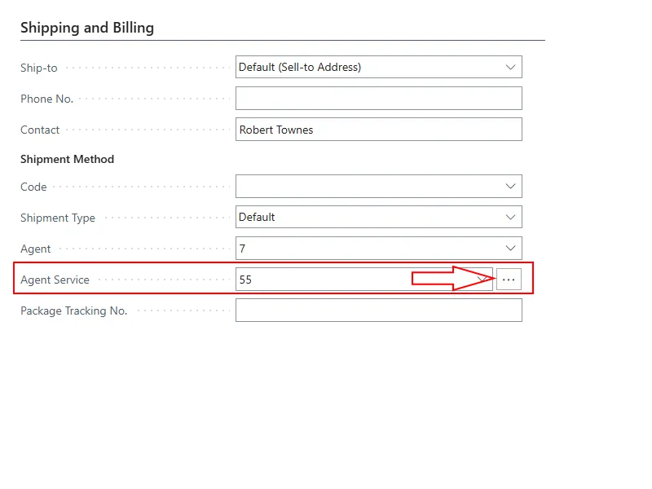Click the Shipment Method subheading
The height and width of the screenshot is (489, 652).
[67, 159]
